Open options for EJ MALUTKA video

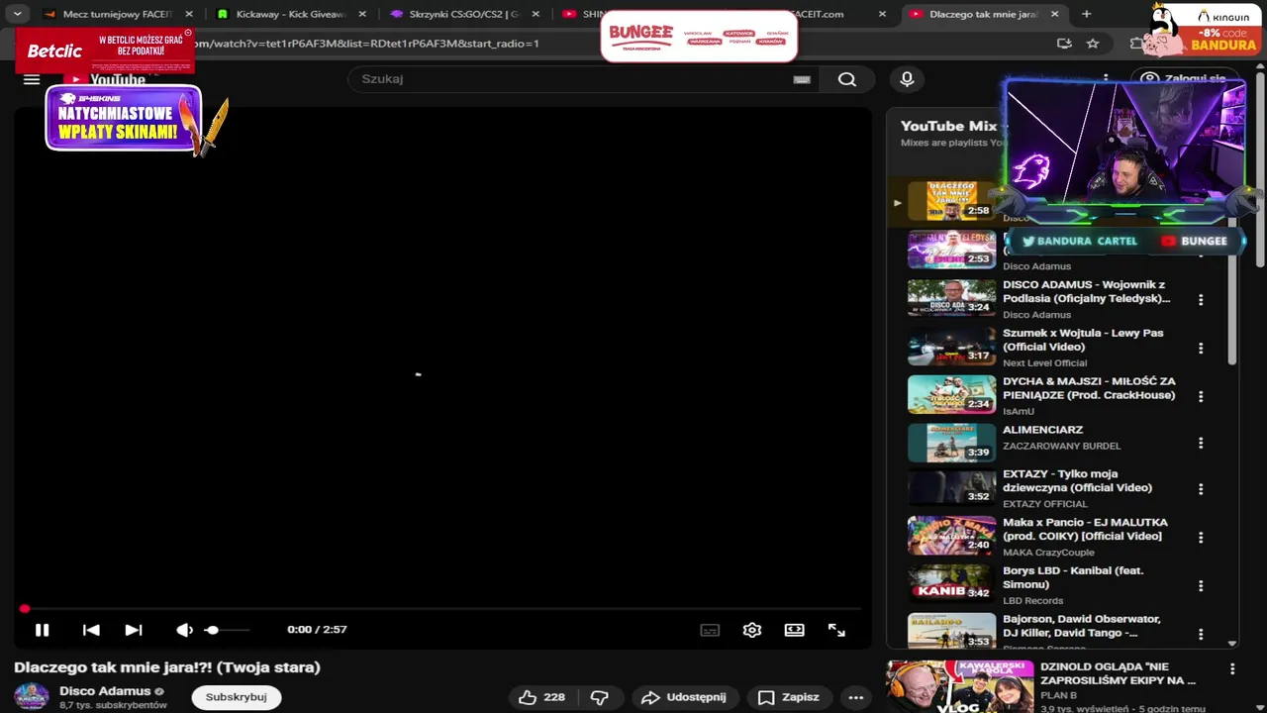pyautogui.click(x=1201, y=538)
